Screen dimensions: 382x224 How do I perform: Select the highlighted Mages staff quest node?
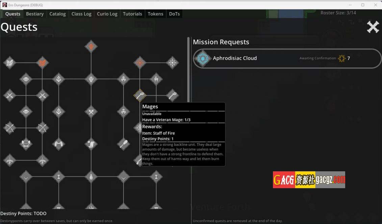(x=140, y=95)
